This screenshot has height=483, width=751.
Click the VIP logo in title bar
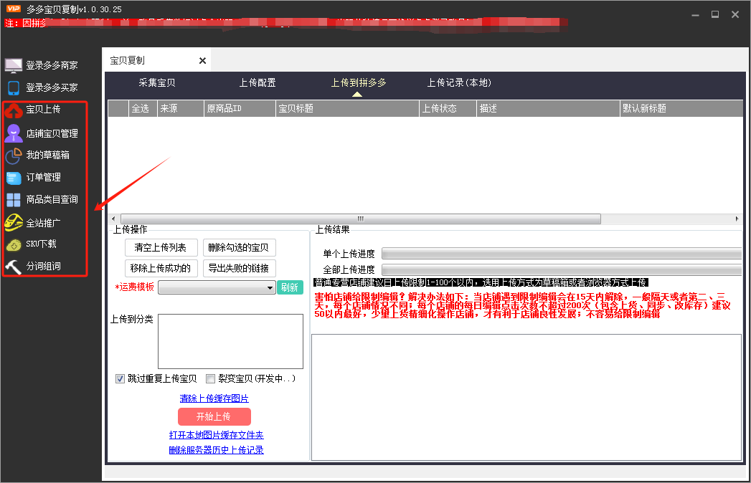click(x=14, y=9)
